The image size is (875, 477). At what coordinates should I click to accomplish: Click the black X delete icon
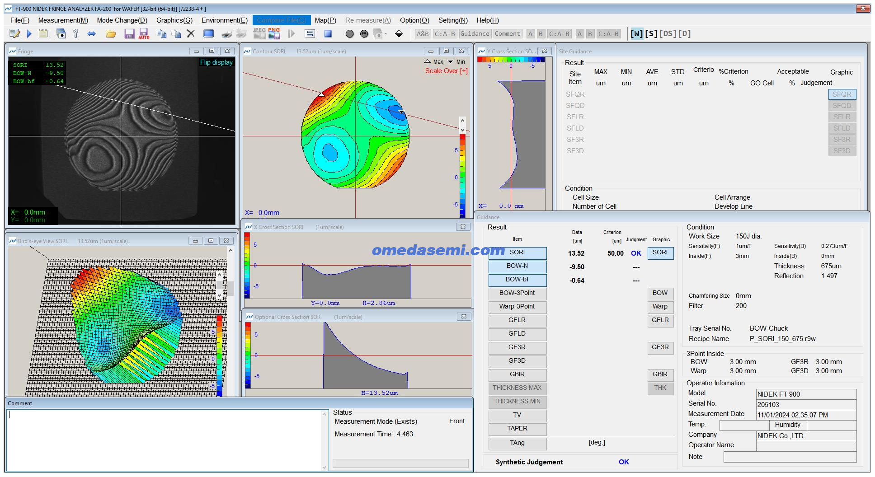pyautogui.click(x=191, y=34)
